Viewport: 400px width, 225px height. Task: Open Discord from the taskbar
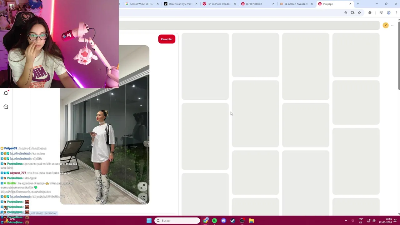pos(223,221)
